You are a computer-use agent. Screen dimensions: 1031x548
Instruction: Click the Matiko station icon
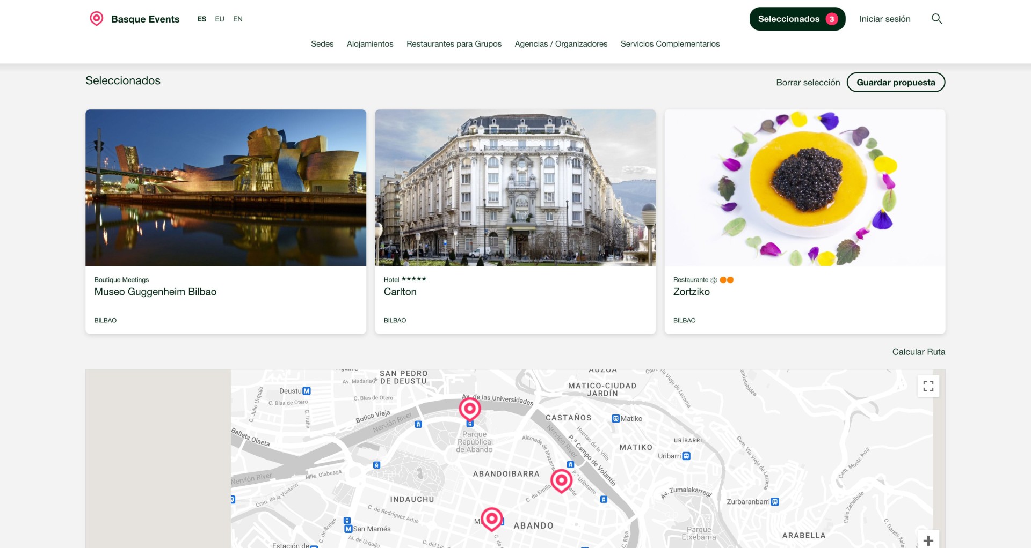(616, 419)
